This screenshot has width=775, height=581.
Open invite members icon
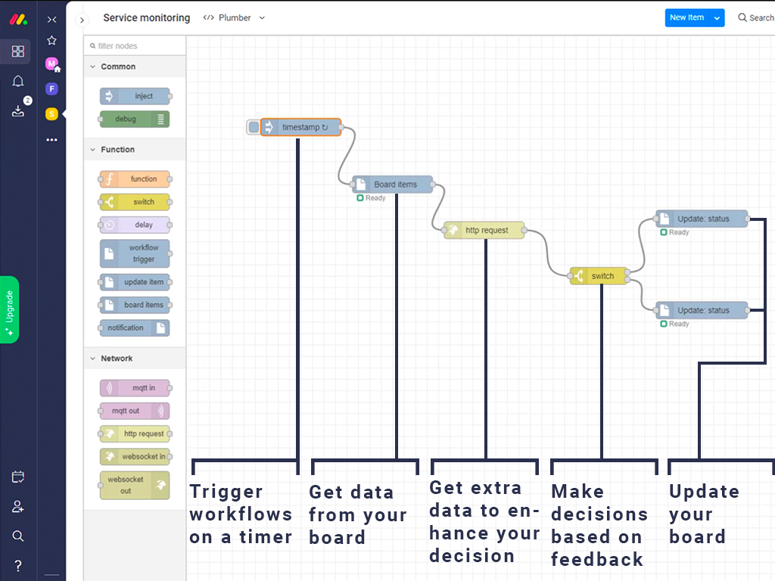(x=18, y=506)
